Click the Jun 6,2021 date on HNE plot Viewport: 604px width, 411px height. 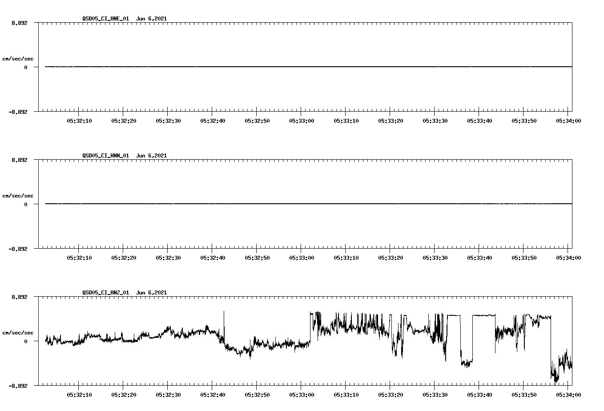[x=152, y=19]
